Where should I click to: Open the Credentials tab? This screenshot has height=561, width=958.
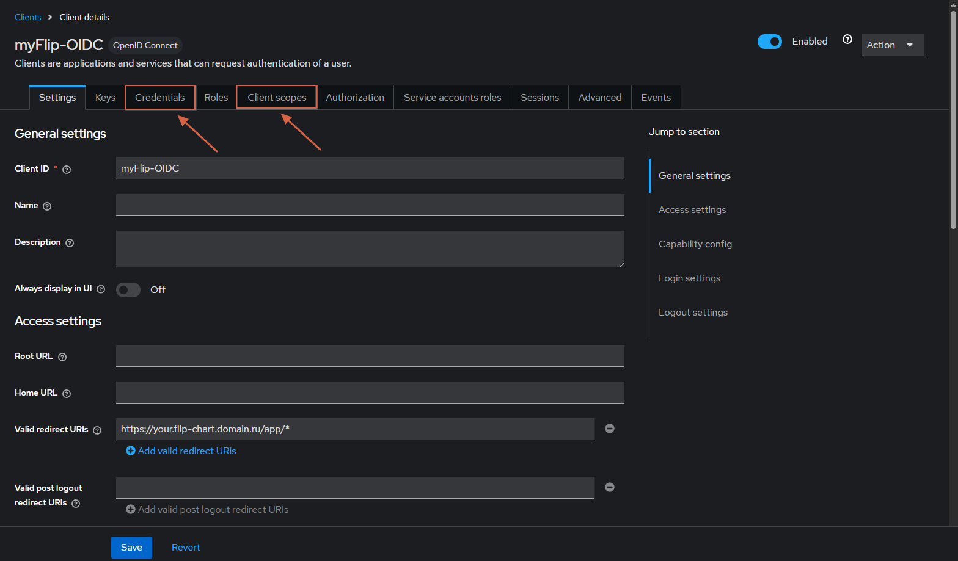click(x=160, y=98)
